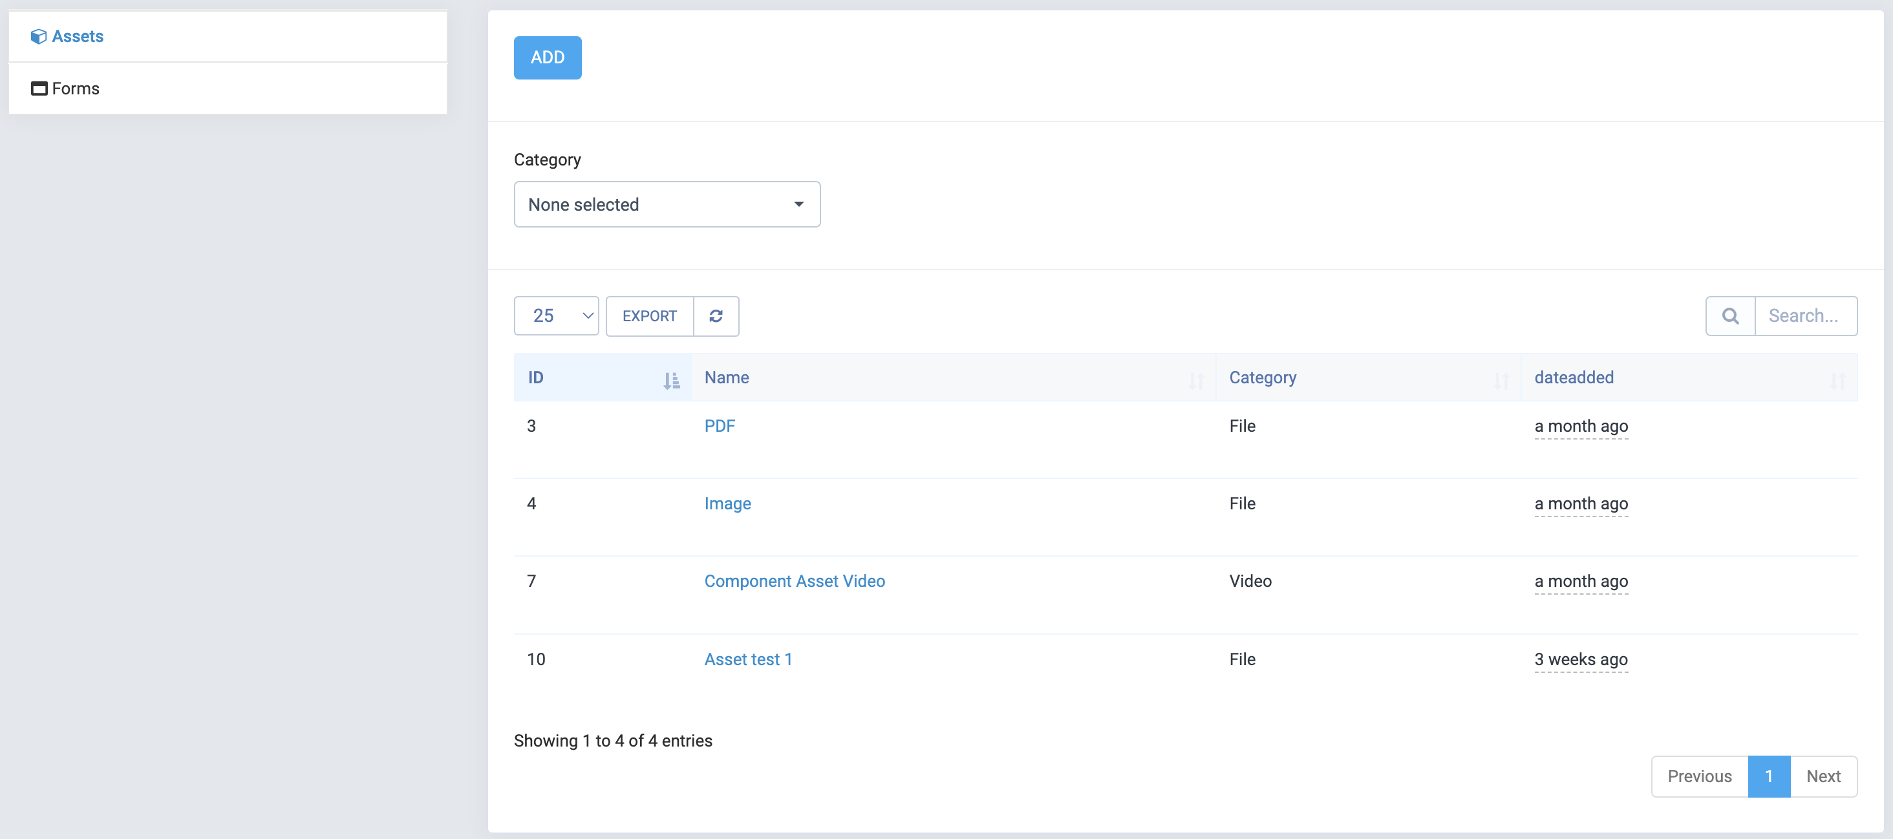Screen dimensions: 1893x839
Task: Open the PDF asset link
Action: [719, 426]
